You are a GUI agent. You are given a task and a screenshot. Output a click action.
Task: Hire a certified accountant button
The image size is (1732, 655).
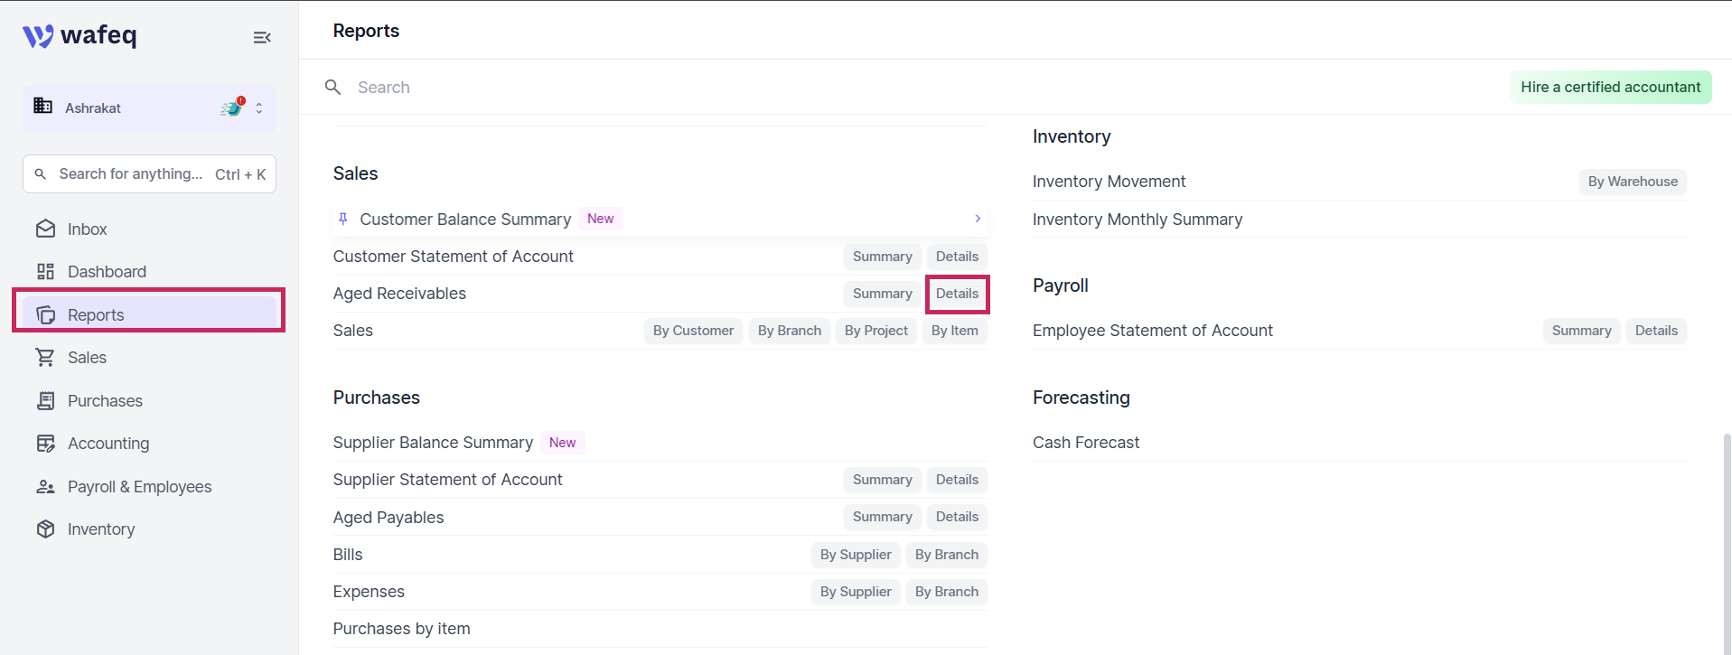coord(1610,87)
